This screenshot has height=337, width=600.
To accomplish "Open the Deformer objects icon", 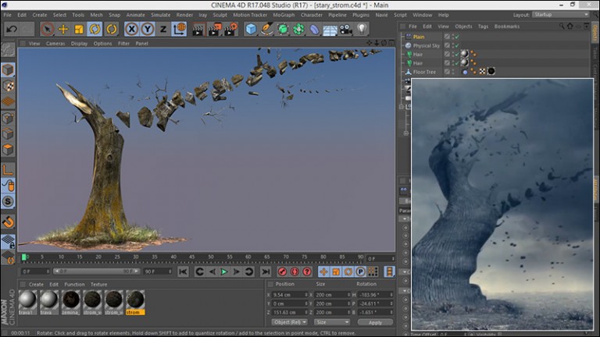I will point(314,29).
